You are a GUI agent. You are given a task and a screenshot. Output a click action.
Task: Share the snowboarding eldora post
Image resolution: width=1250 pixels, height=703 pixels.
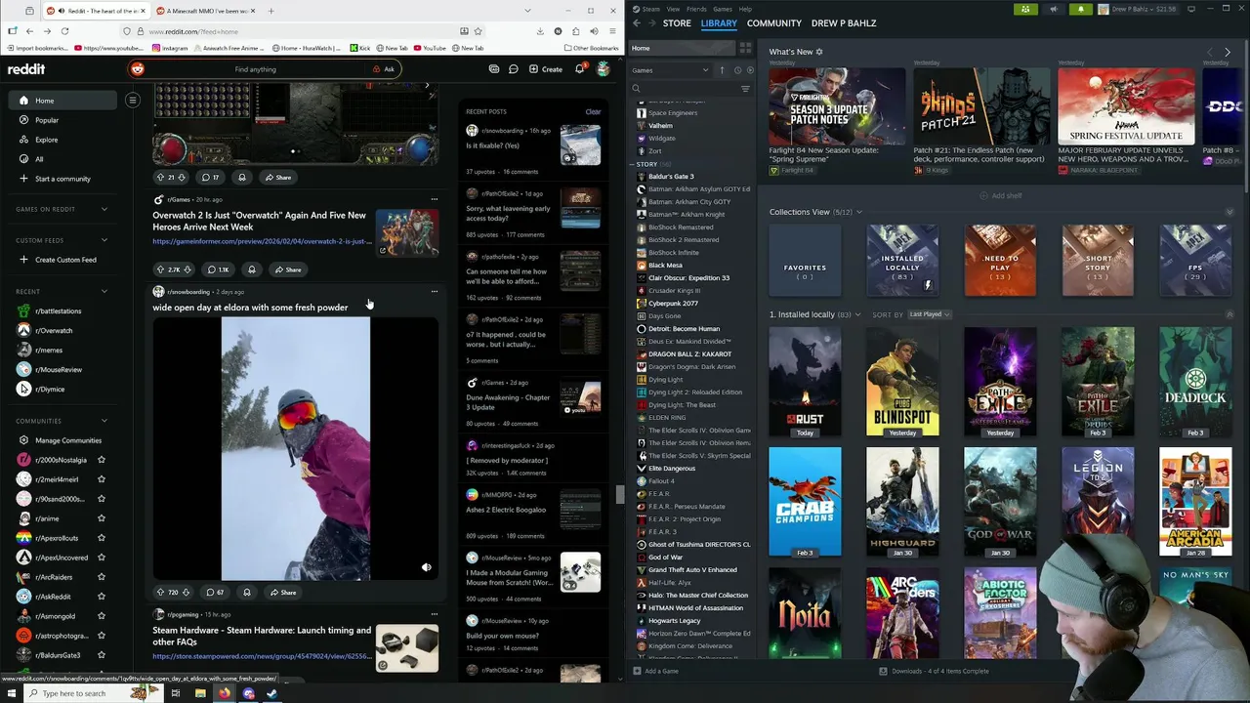point(283,592)
